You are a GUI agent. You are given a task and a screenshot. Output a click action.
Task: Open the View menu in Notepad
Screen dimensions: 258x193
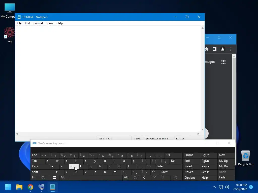coord(50,23)
